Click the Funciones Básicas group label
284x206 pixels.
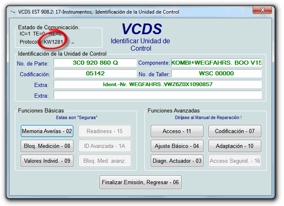pyautogui.click(x=41, y=110)
